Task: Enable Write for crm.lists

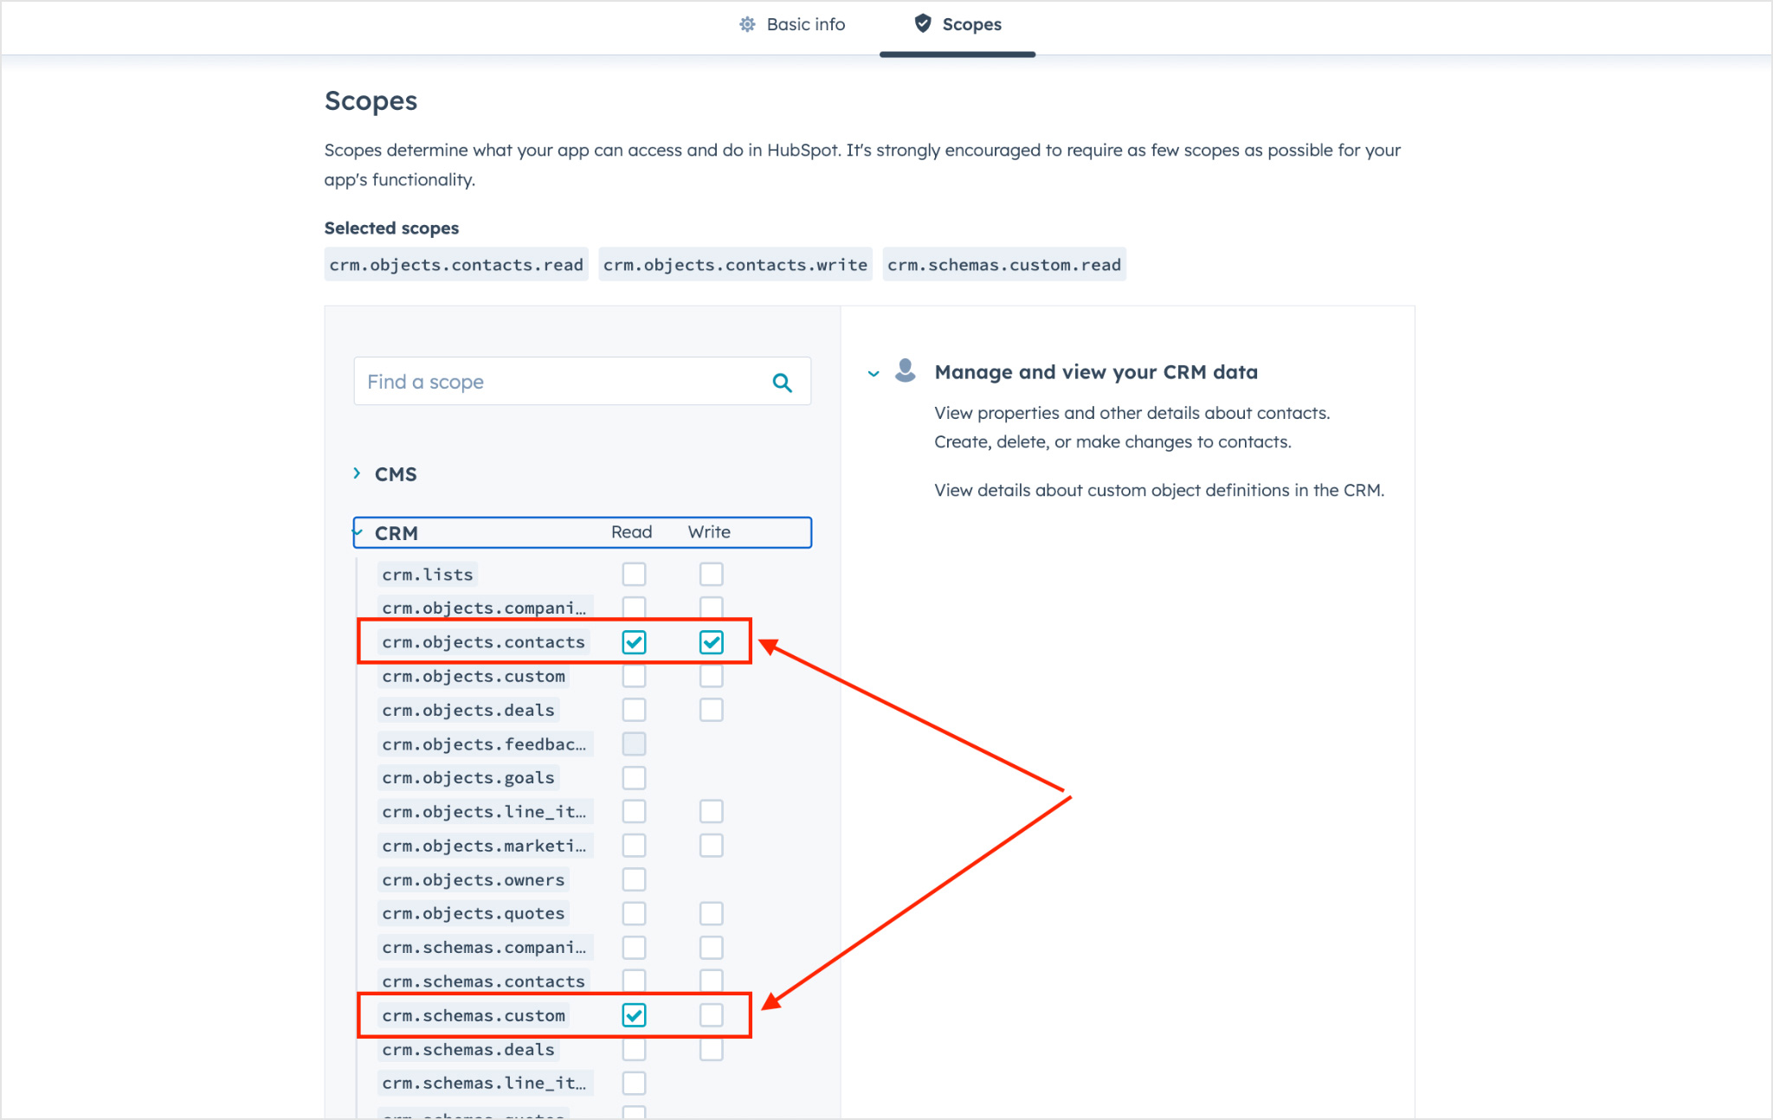Action: 712,574
